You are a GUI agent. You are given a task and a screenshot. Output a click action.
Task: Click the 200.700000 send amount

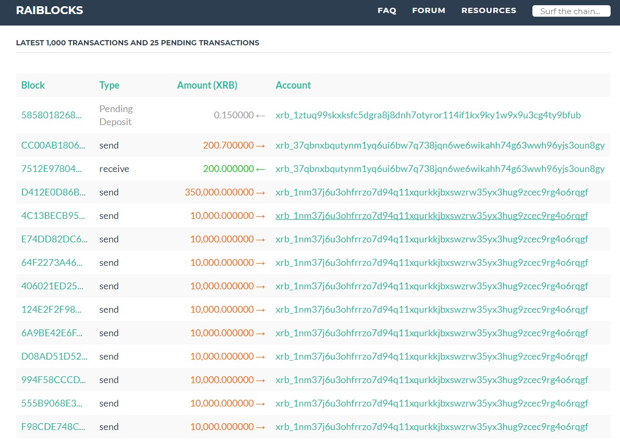click(x=228, y=145)
